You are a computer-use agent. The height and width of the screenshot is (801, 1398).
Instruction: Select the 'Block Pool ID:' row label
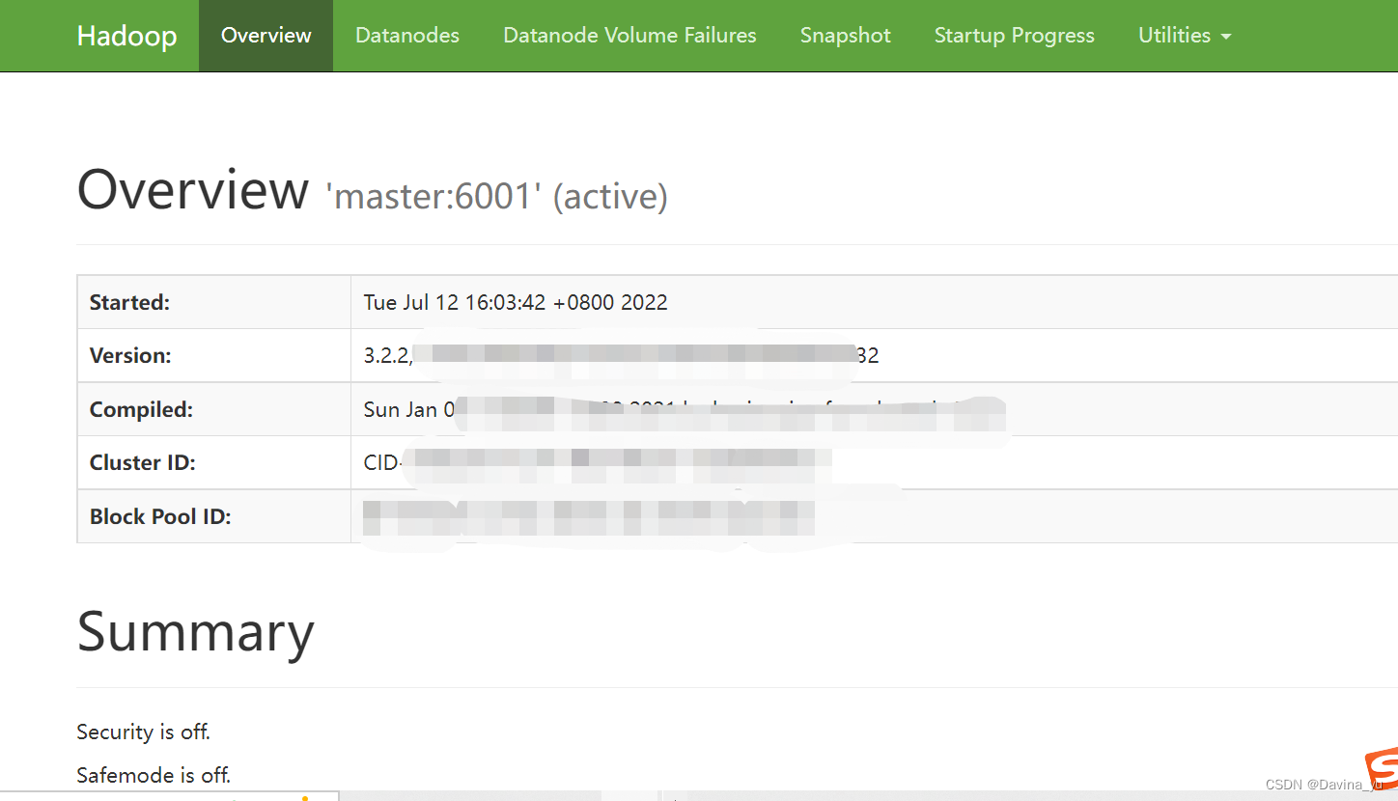(x=160, y=516)
